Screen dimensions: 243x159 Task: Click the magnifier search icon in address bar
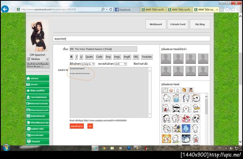103,9
